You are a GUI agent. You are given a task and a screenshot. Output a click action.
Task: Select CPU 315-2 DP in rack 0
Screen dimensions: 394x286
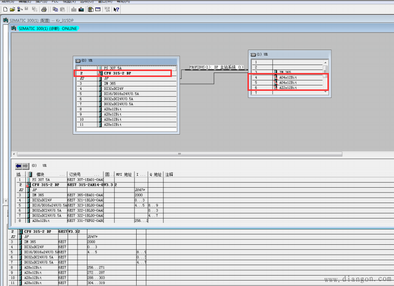click(x=118, y=73)
